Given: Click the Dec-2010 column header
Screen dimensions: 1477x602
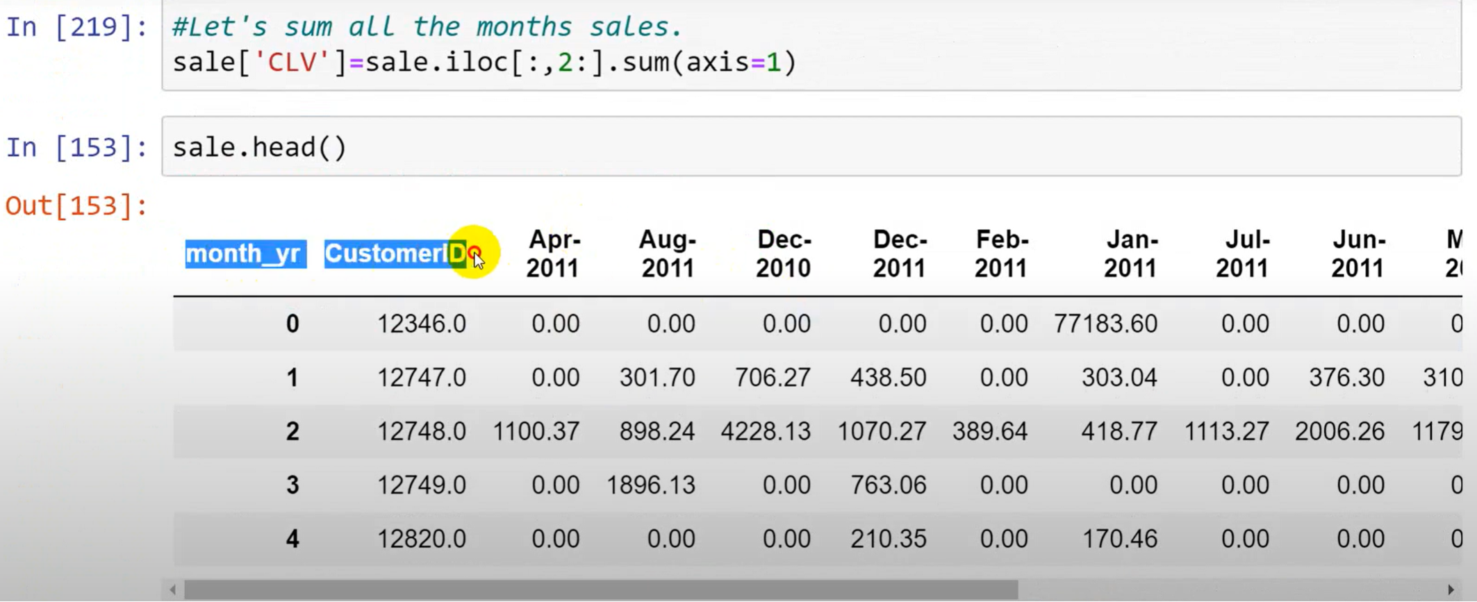Looking at the screenshot, I should pos(783,253).
